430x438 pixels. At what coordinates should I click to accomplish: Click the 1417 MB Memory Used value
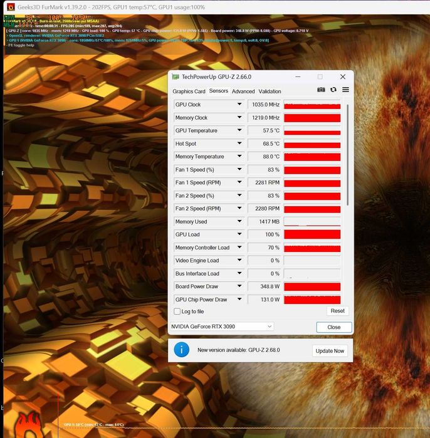point(264,222)
